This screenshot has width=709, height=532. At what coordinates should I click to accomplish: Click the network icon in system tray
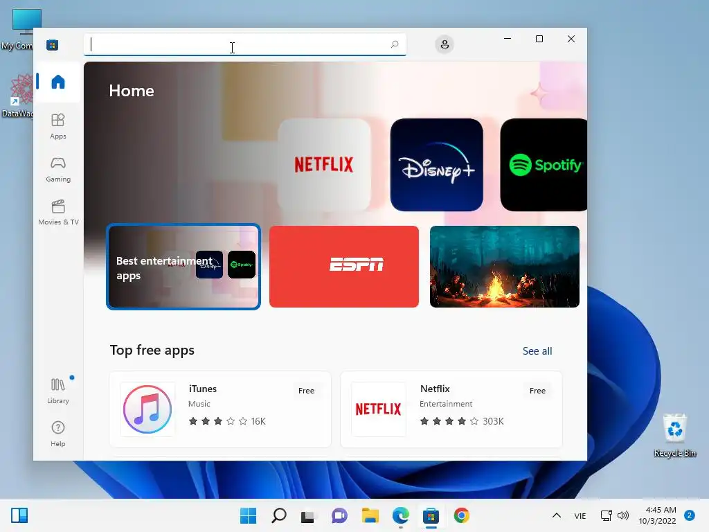[607, 515]
